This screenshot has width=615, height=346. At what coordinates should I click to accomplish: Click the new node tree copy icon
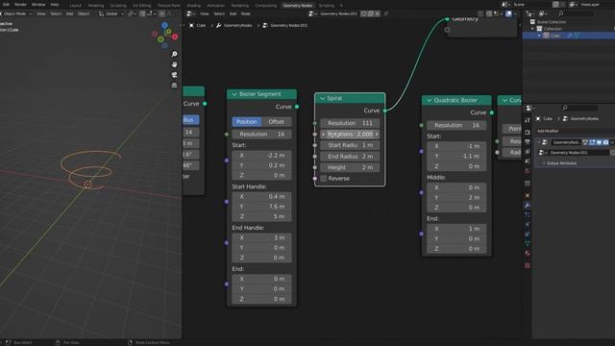pos(371,13)
